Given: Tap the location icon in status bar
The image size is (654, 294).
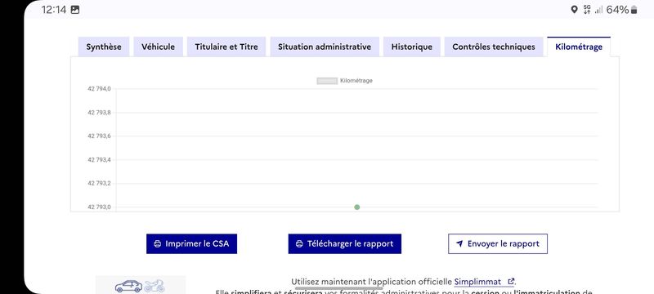Looking at the screenshot, I should pos(574,10).
